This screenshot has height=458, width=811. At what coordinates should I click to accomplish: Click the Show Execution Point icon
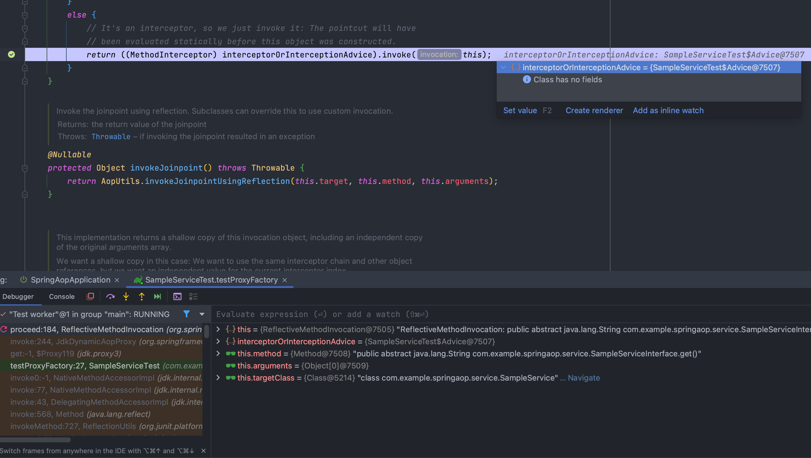90,296
